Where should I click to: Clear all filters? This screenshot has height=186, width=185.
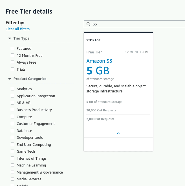click(x=18, y=29)
